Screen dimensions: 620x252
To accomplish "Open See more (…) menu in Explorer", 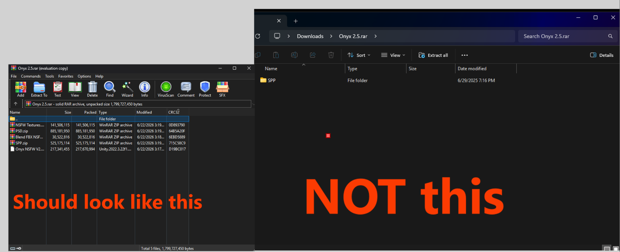I will pyautogui.click(x=465, y=55).
